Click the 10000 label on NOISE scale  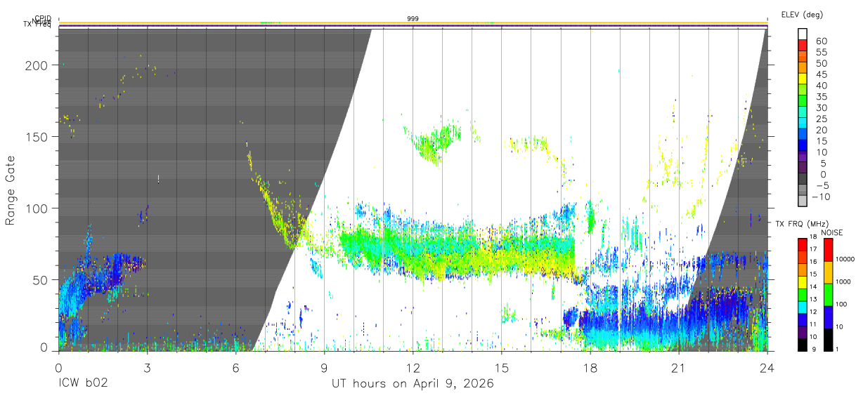pyautogui.click(x=845, y=260)
